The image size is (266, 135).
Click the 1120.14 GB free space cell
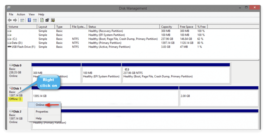187,43
